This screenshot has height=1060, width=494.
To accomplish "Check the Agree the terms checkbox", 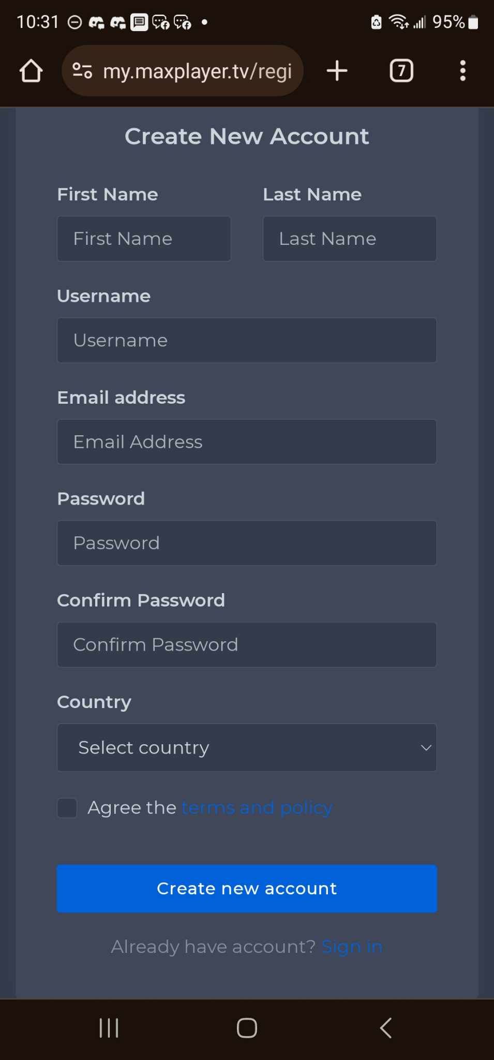I will 67,807.
